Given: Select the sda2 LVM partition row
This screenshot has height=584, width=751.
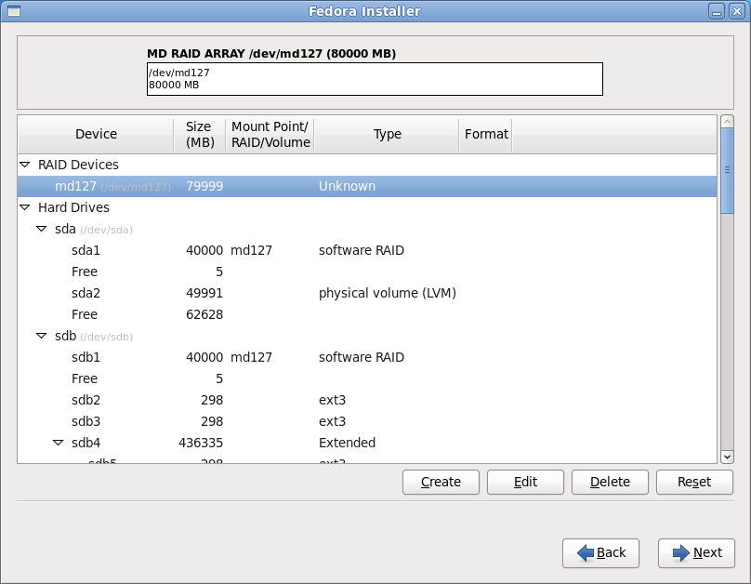Looking at the screenshot, I should point(367,293).
